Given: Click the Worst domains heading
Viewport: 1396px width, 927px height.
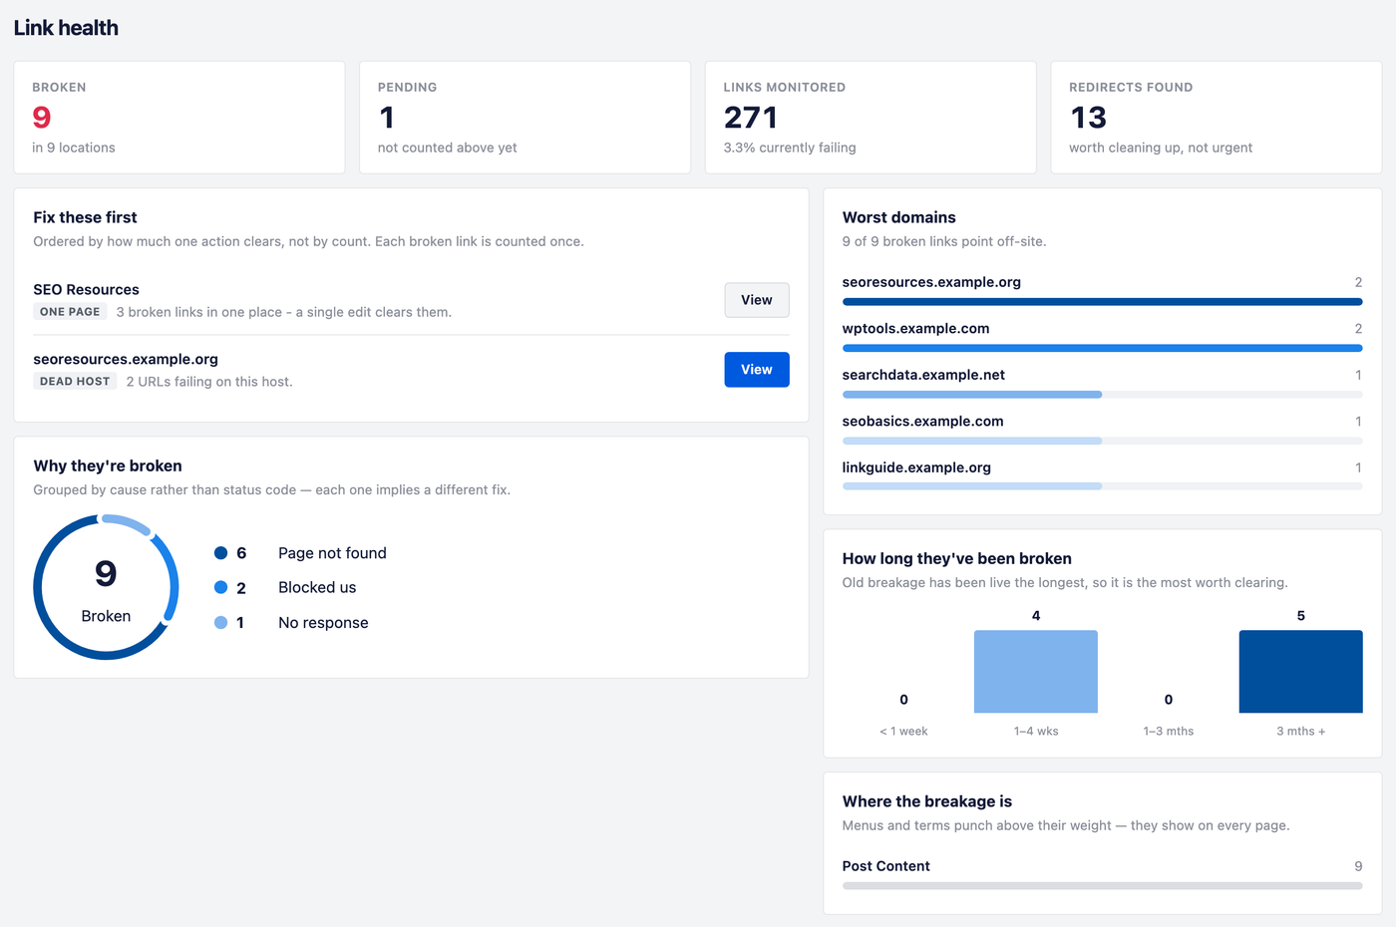Looking at the screenshot, I should 898,217.
